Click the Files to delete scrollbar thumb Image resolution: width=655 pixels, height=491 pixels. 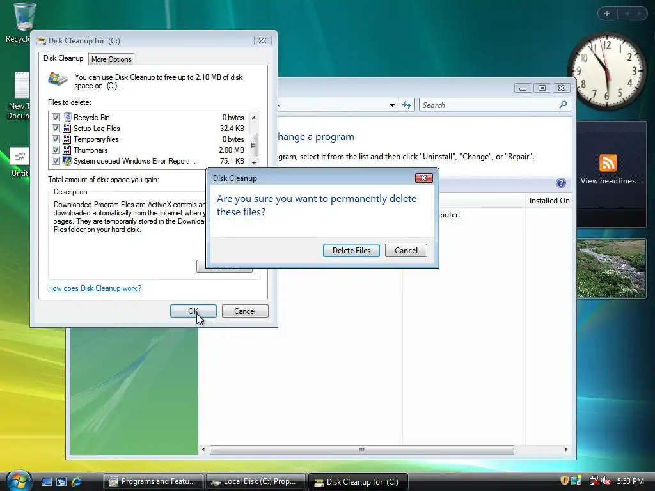[253, 144]
